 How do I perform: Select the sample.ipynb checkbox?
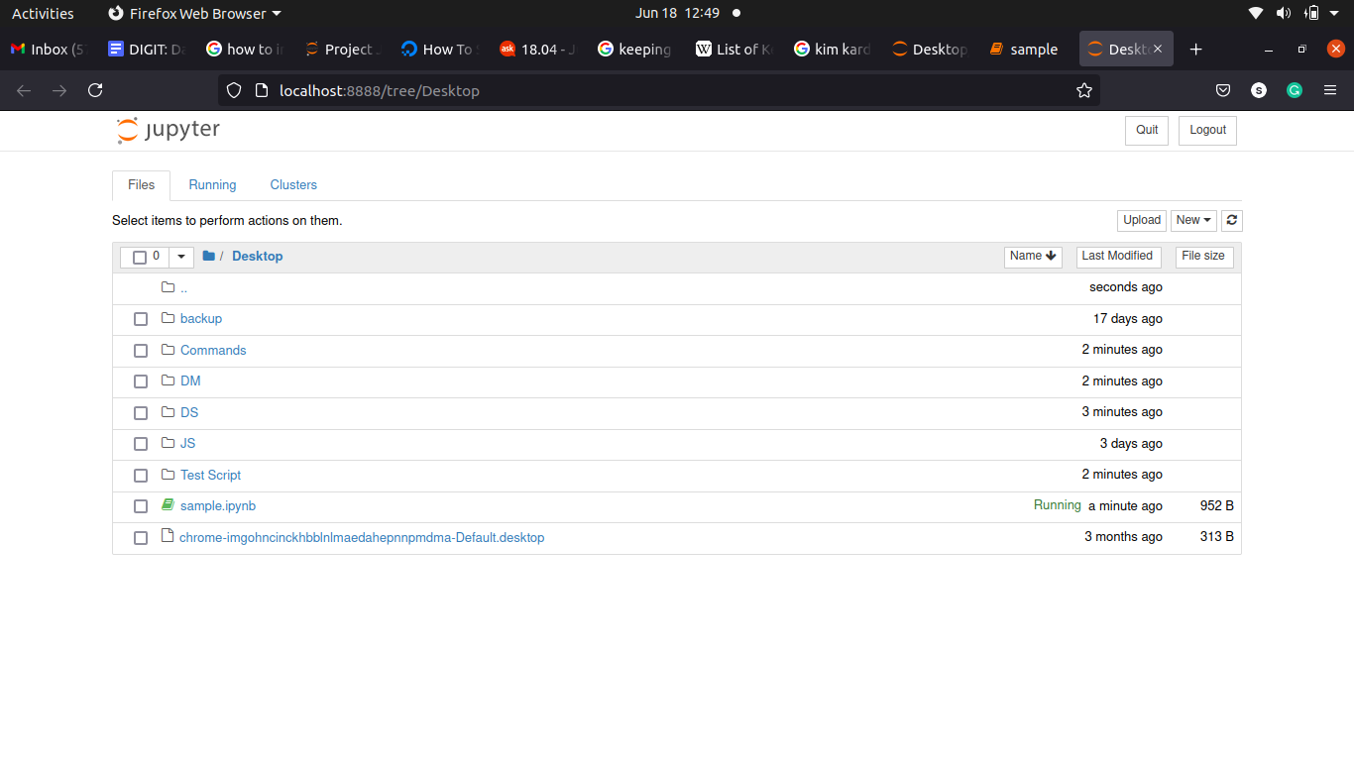click(141, 506)
